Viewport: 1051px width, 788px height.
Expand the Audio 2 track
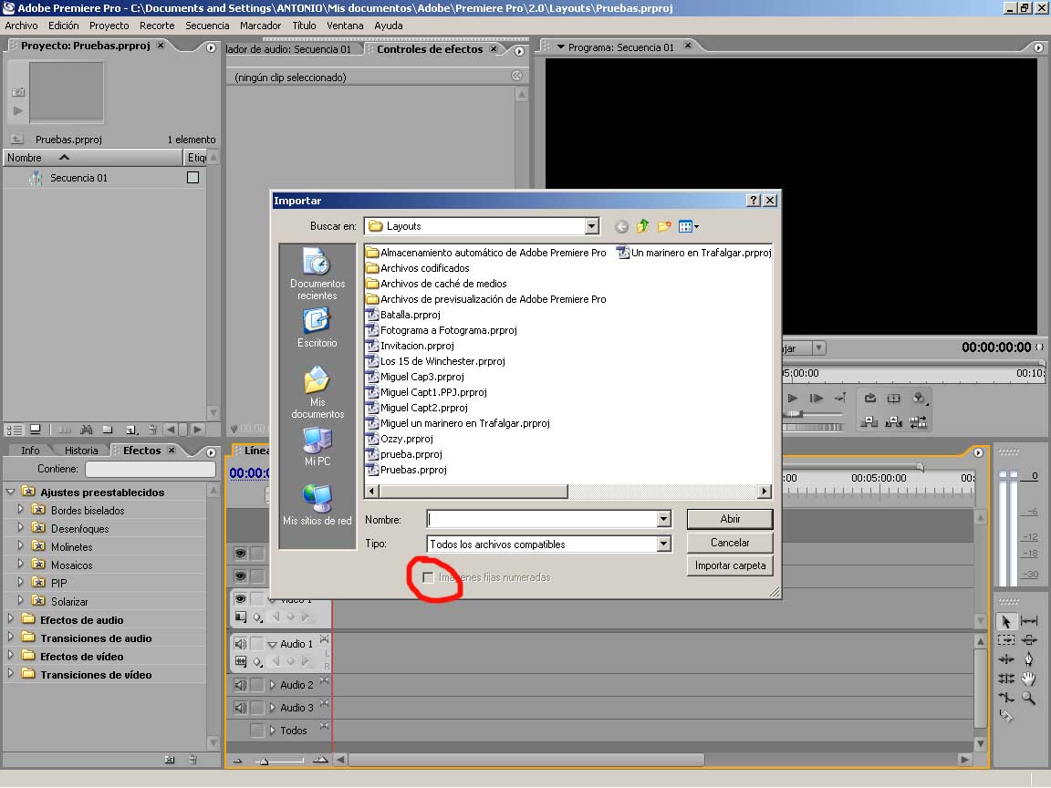click(272, 685)
